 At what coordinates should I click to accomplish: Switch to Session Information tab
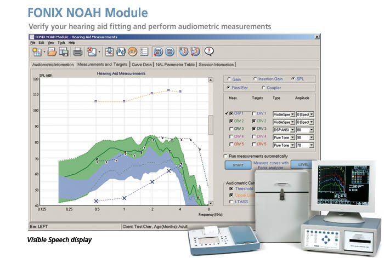[x=216, y=65]
